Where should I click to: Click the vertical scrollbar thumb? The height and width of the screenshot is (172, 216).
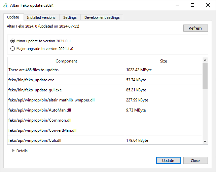(x=205, y=76)
